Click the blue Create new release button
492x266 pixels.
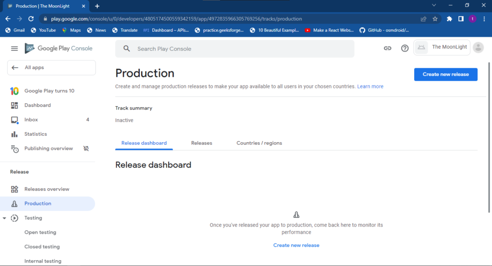click(445, 74)
